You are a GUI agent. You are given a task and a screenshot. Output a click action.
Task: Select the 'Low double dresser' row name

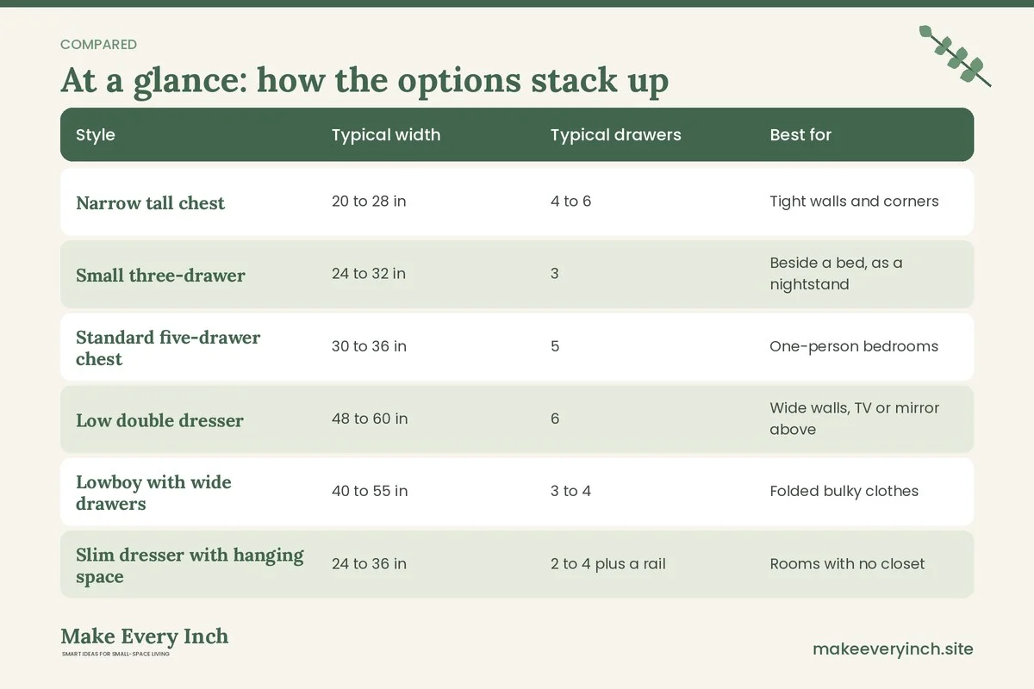[x=159, y=420]
